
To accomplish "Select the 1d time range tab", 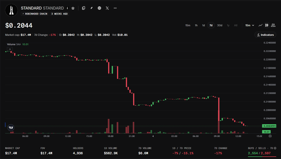I will (x=203, y=26).
